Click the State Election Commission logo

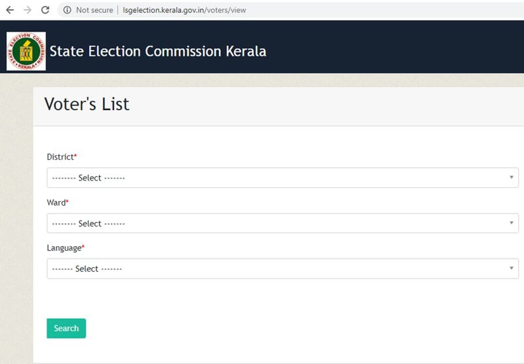click(x=26, y=51)
